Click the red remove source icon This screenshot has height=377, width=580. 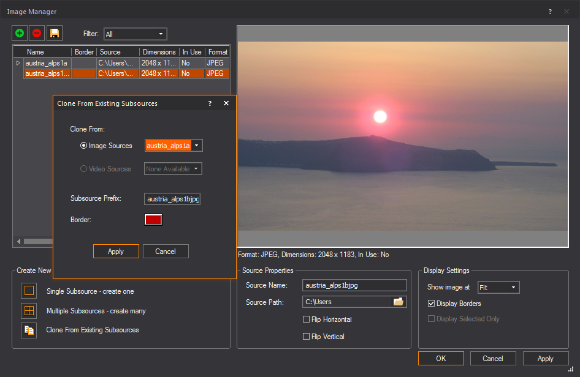point(37,33)
